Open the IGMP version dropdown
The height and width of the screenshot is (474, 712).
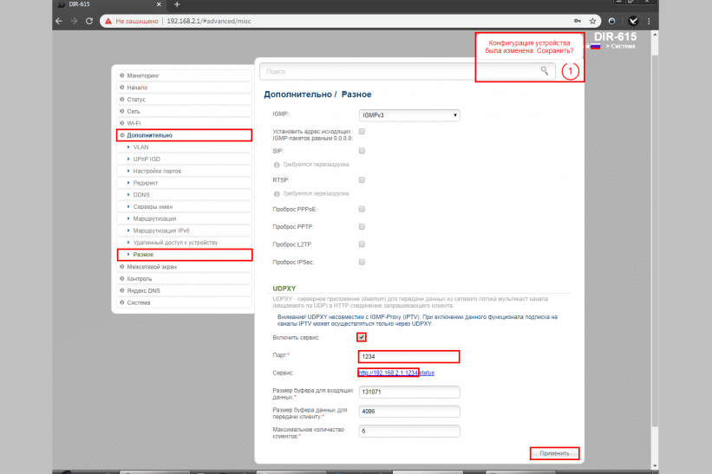[408, 114]
